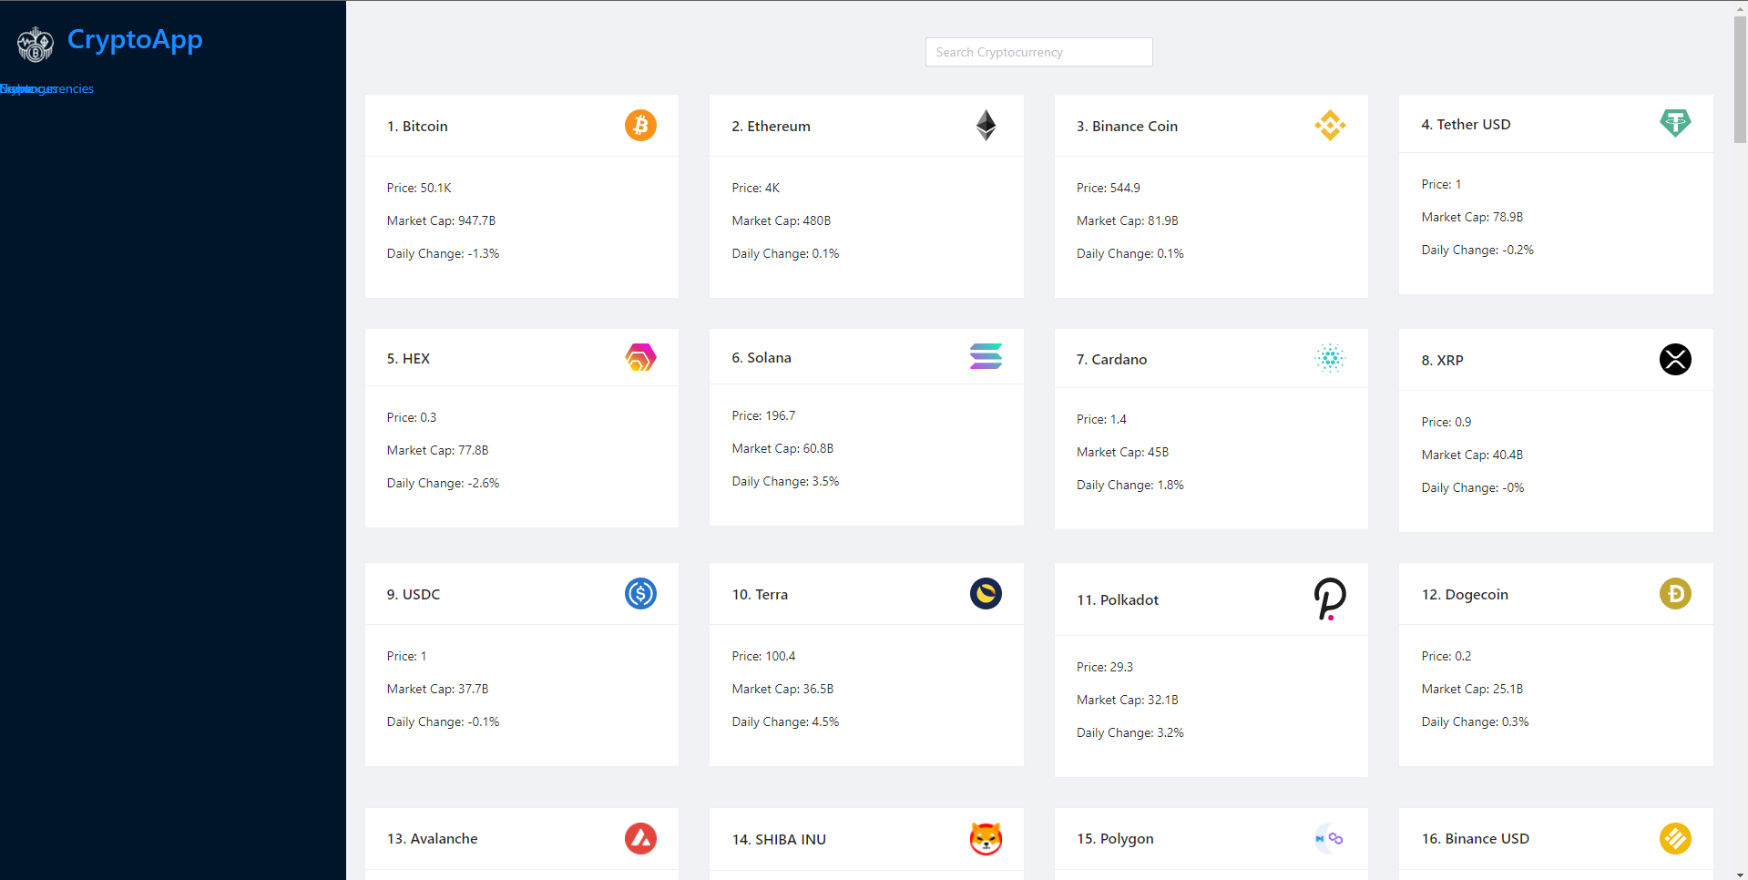This screenshot has height=880, width=1748.
Task: Click the USDC blue dollar icon
Action: (640, 593)
